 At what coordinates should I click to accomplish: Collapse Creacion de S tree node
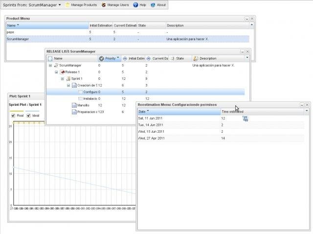pos(68,85)
